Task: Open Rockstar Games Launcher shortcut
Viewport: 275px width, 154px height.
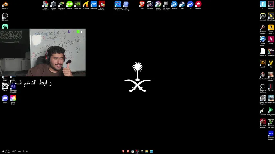Action: [x=271, y=29]
